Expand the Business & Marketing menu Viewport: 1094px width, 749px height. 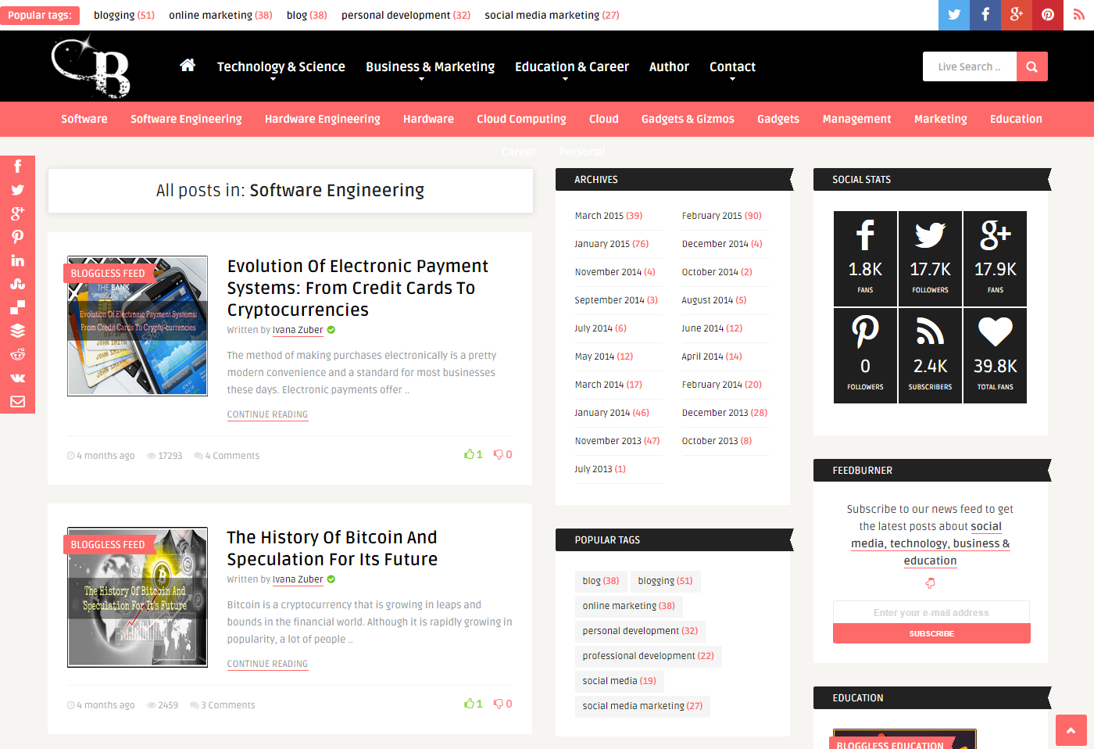pos(430,67)
